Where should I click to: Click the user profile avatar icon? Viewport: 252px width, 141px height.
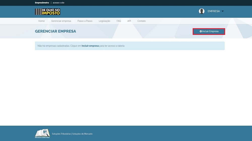click(x=201, y=11)
